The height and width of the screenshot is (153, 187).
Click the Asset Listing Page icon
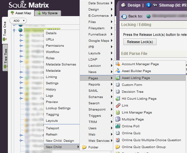click(118, 78)
